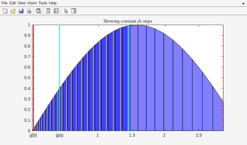The height and width of the screenshot is (145, 247).
Task: Click the Link Plot icon
Action: pyautogui.click(x=38, y=11)
